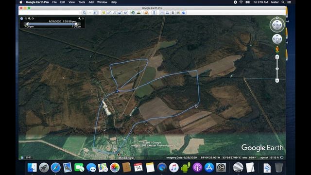Click the Print toolbar icon

coord(167,13)
